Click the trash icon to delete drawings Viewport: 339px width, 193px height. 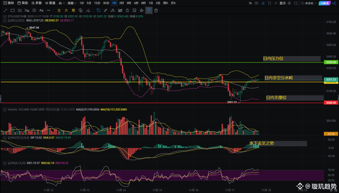(156, 10)
